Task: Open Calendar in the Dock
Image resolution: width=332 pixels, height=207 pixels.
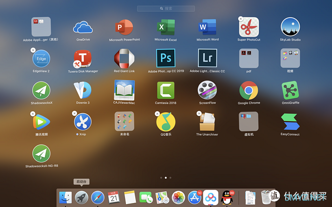Action: pos(114,198)
